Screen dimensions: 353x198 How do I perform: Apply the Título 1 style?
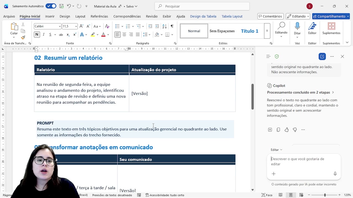[x=250, y=31]
